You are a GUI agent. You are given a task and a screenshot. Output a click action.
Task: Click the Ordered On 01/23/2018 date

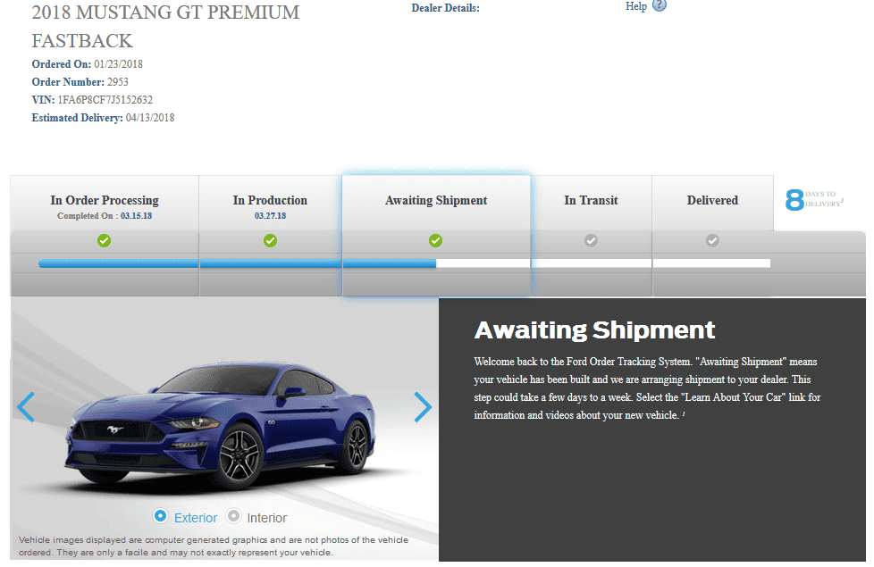(87, 64)
